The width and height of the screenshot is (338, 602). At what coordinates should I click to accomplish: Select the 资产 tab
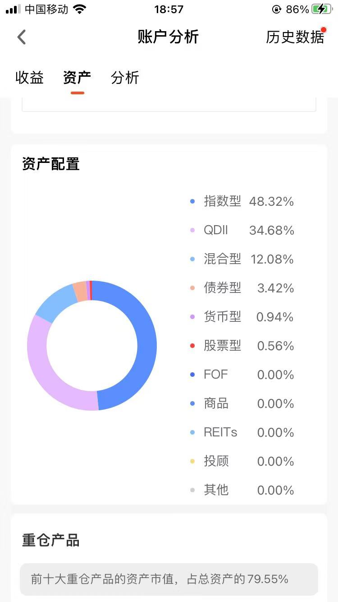77,78
